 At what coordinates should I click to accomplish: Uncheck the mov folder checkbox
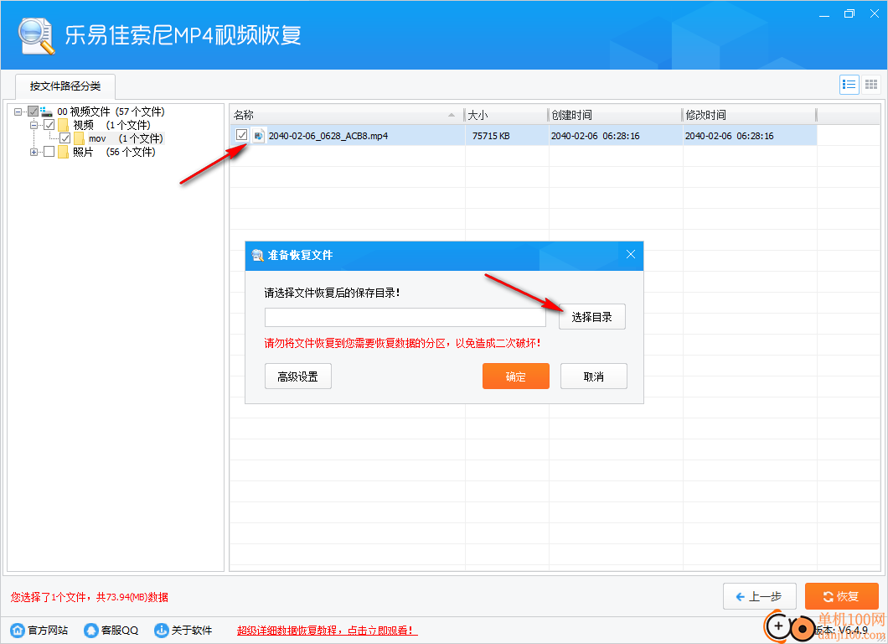[x=65, y=138]
